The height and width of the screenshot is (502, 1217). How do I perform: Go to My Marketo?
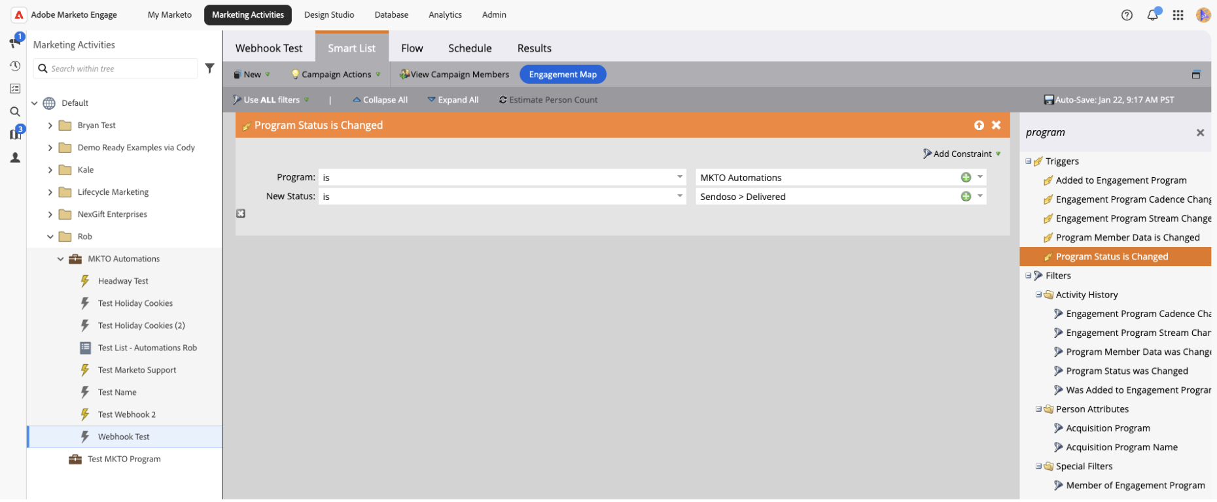169,14
